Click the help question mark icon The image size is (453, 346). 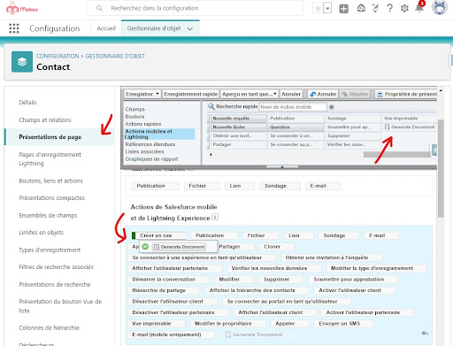pos(389,8)
